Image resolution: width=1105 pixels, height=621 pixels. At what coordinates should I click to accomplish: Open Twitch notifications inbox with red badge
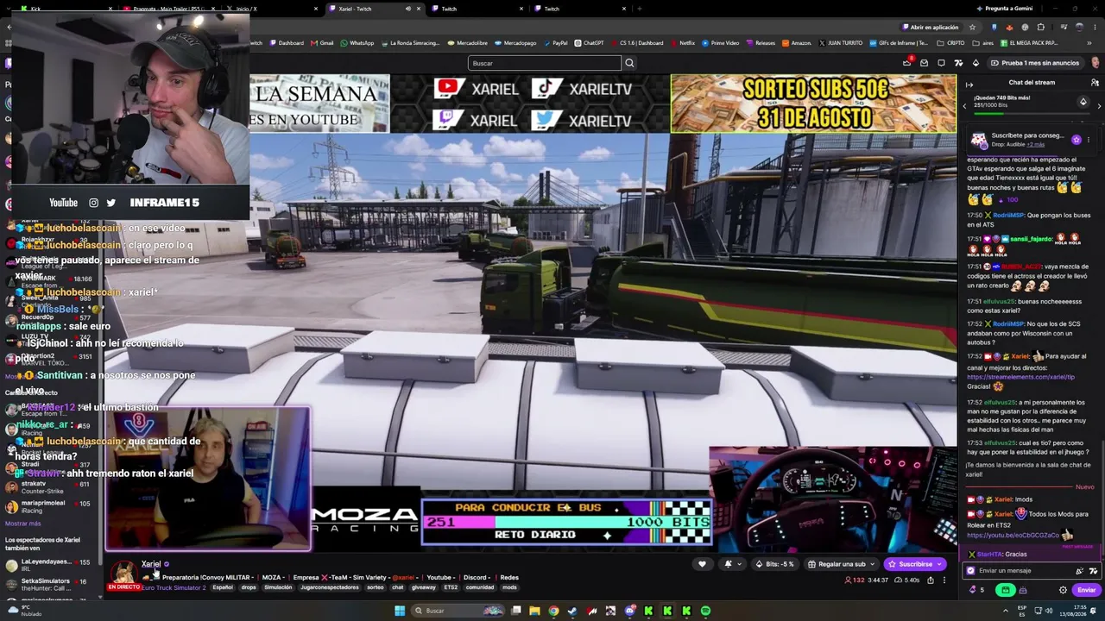(x=906, y=63)
